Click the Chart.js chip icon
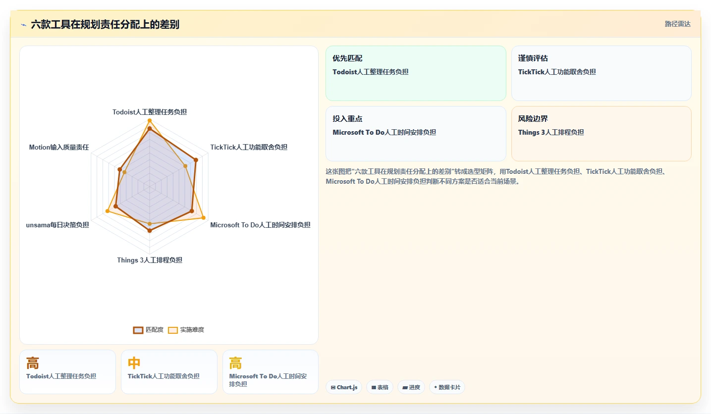 coord(333,387)
